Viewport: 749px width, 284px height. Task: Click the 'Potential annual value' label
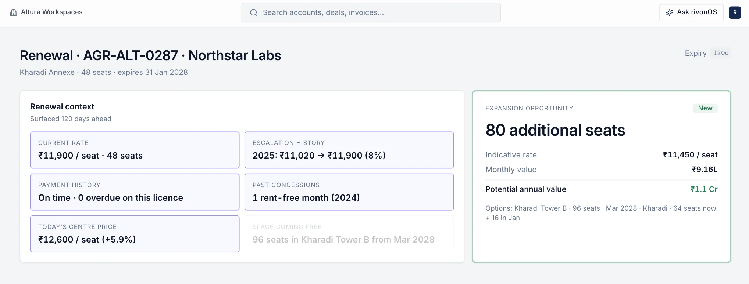click(x=526, y=189)
